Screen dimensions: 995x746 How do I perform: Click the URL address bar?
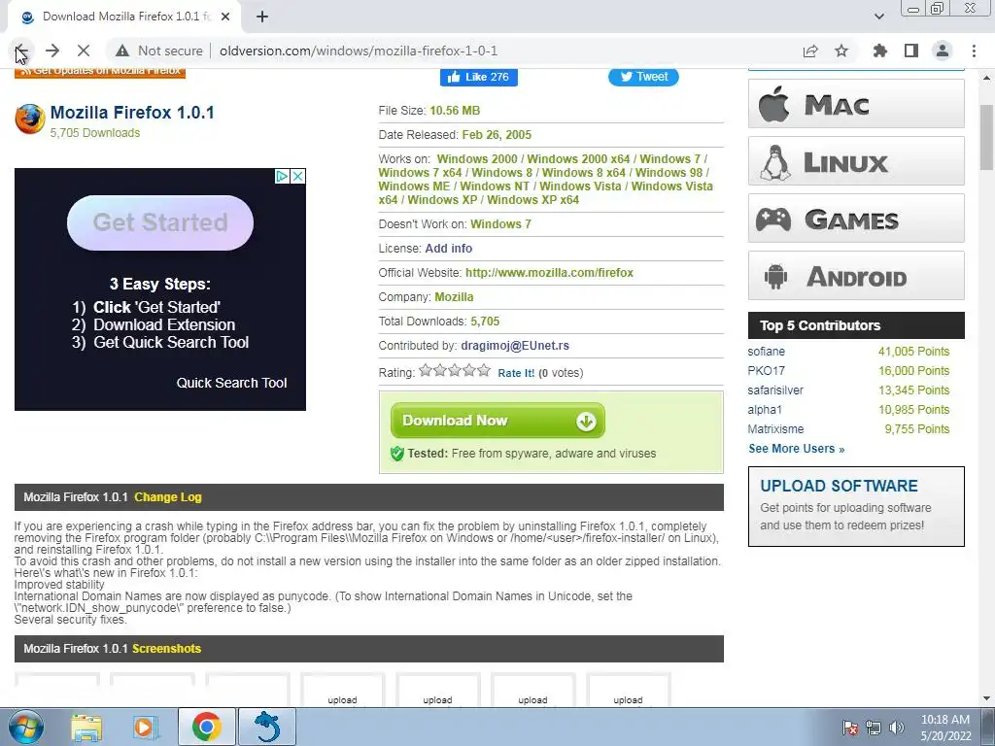tap(359, 51)
